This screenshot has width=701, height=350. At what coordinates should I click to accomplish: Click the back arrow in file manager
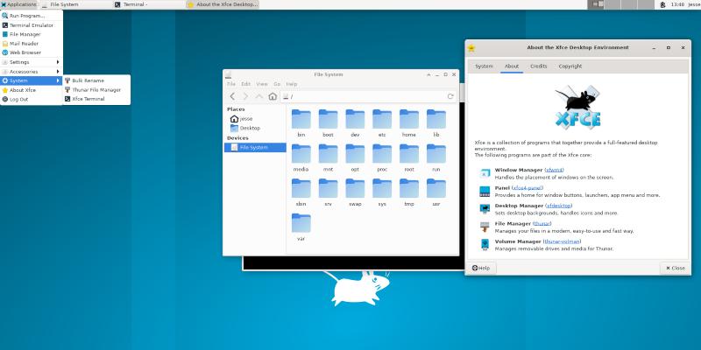point(232,96)
